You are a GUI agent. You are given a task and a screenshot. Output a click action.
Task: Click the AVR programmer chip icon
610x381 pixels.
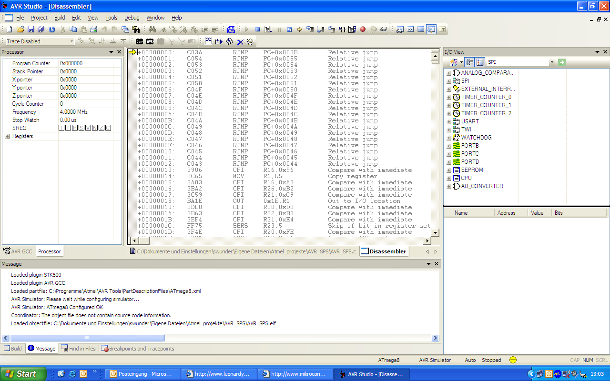click(x=150, y=41)
